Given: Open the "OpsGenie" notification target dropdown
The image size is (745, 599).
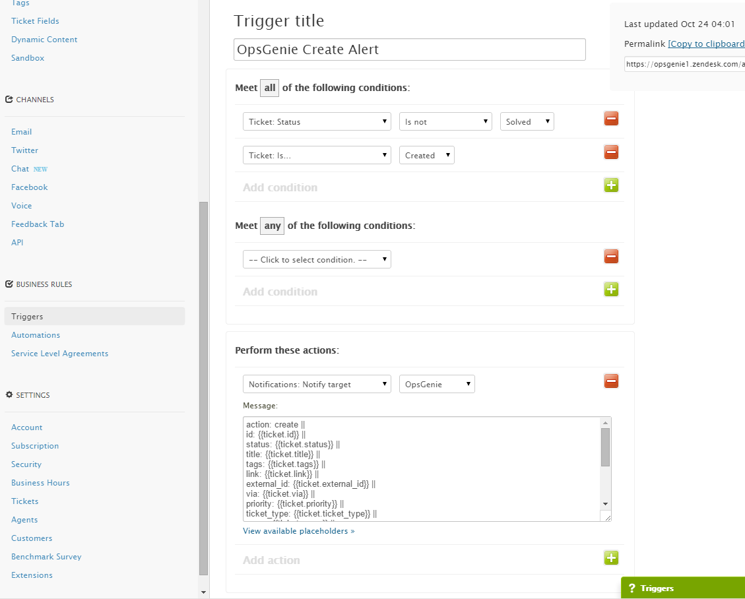Looking at the screenshot, I should click(x=437, y=383).
